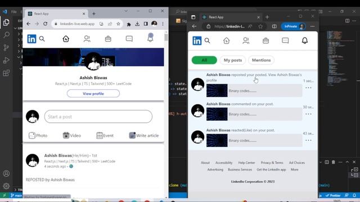Select React App tab in Chrome

(56, 13)
